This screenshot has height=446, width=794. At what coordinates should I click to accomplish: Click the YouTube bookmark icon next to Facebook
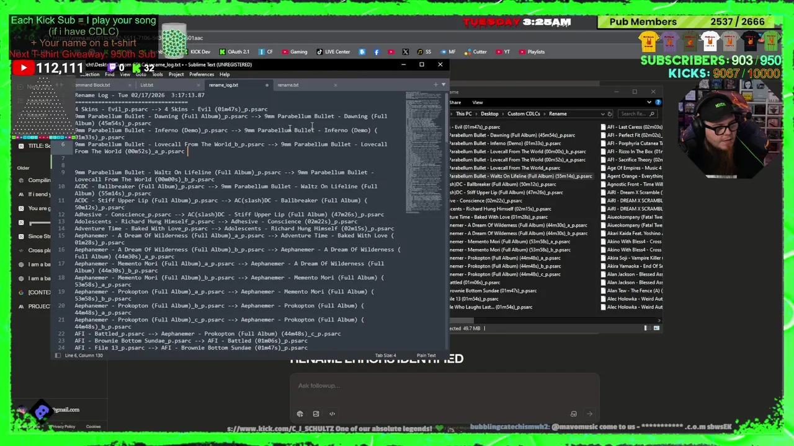point(391,52)
